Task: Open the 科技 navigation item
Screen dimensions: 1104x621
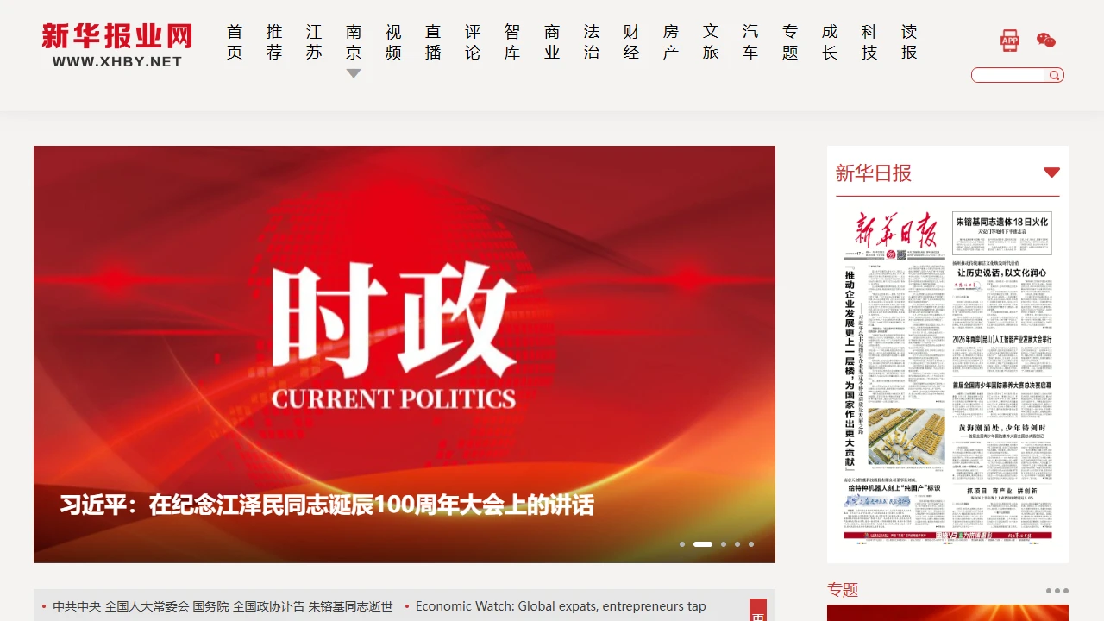Action: [x=869, y=42]
